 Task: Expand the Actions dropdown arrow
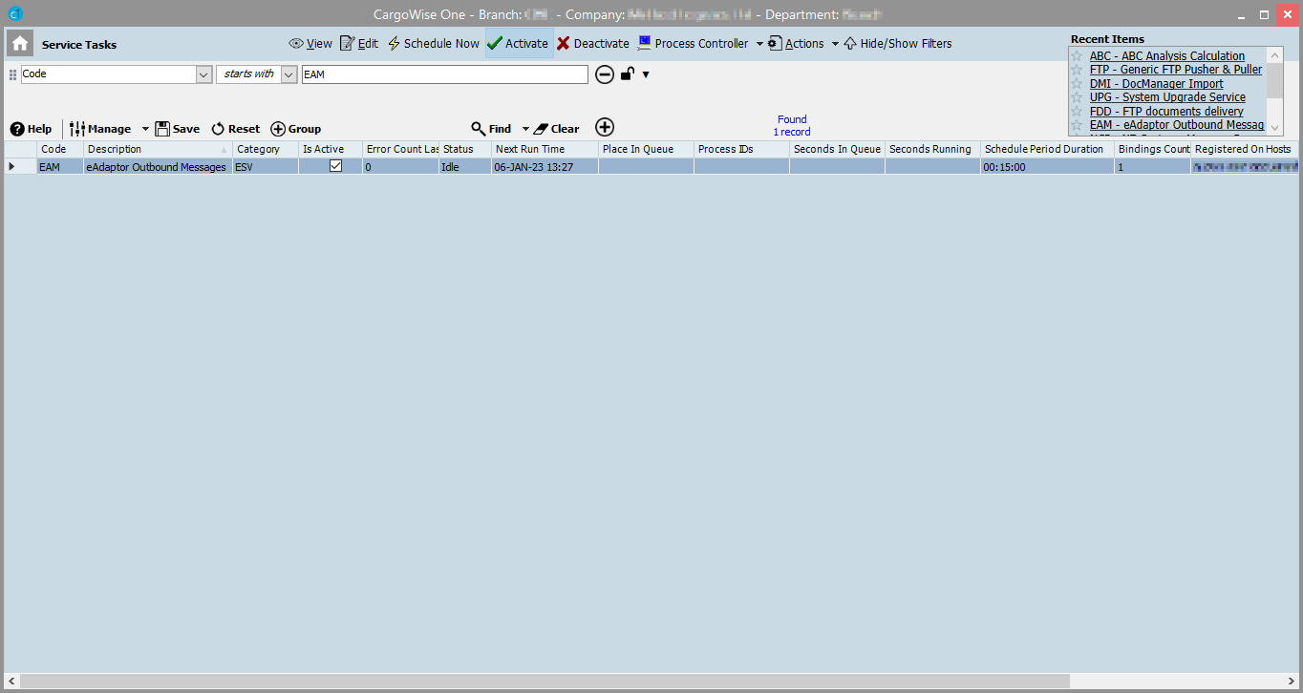point(835,43)
